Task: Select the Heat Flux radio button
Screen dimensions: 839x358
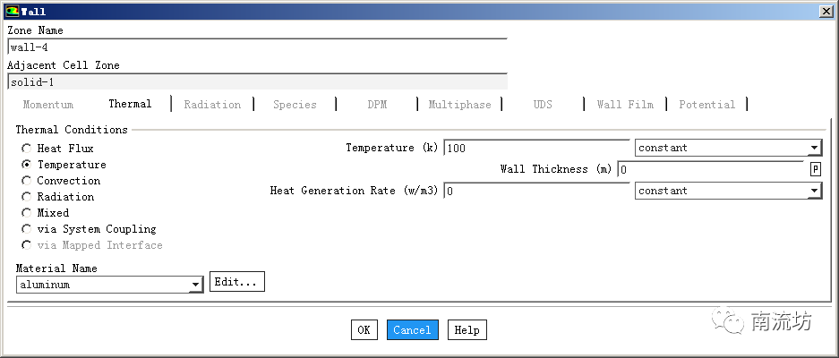Action: (27, 149)
